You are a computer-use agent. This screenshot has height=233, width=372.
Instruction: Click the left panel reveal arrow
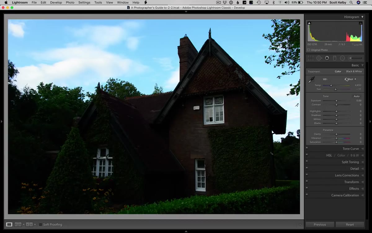click(2, 121)
